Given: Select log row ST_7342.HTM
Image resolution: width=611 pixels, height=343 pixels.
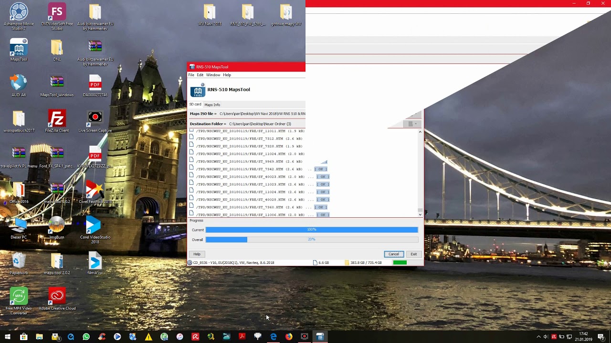Looking at the screenshot, I should (258, 169).
